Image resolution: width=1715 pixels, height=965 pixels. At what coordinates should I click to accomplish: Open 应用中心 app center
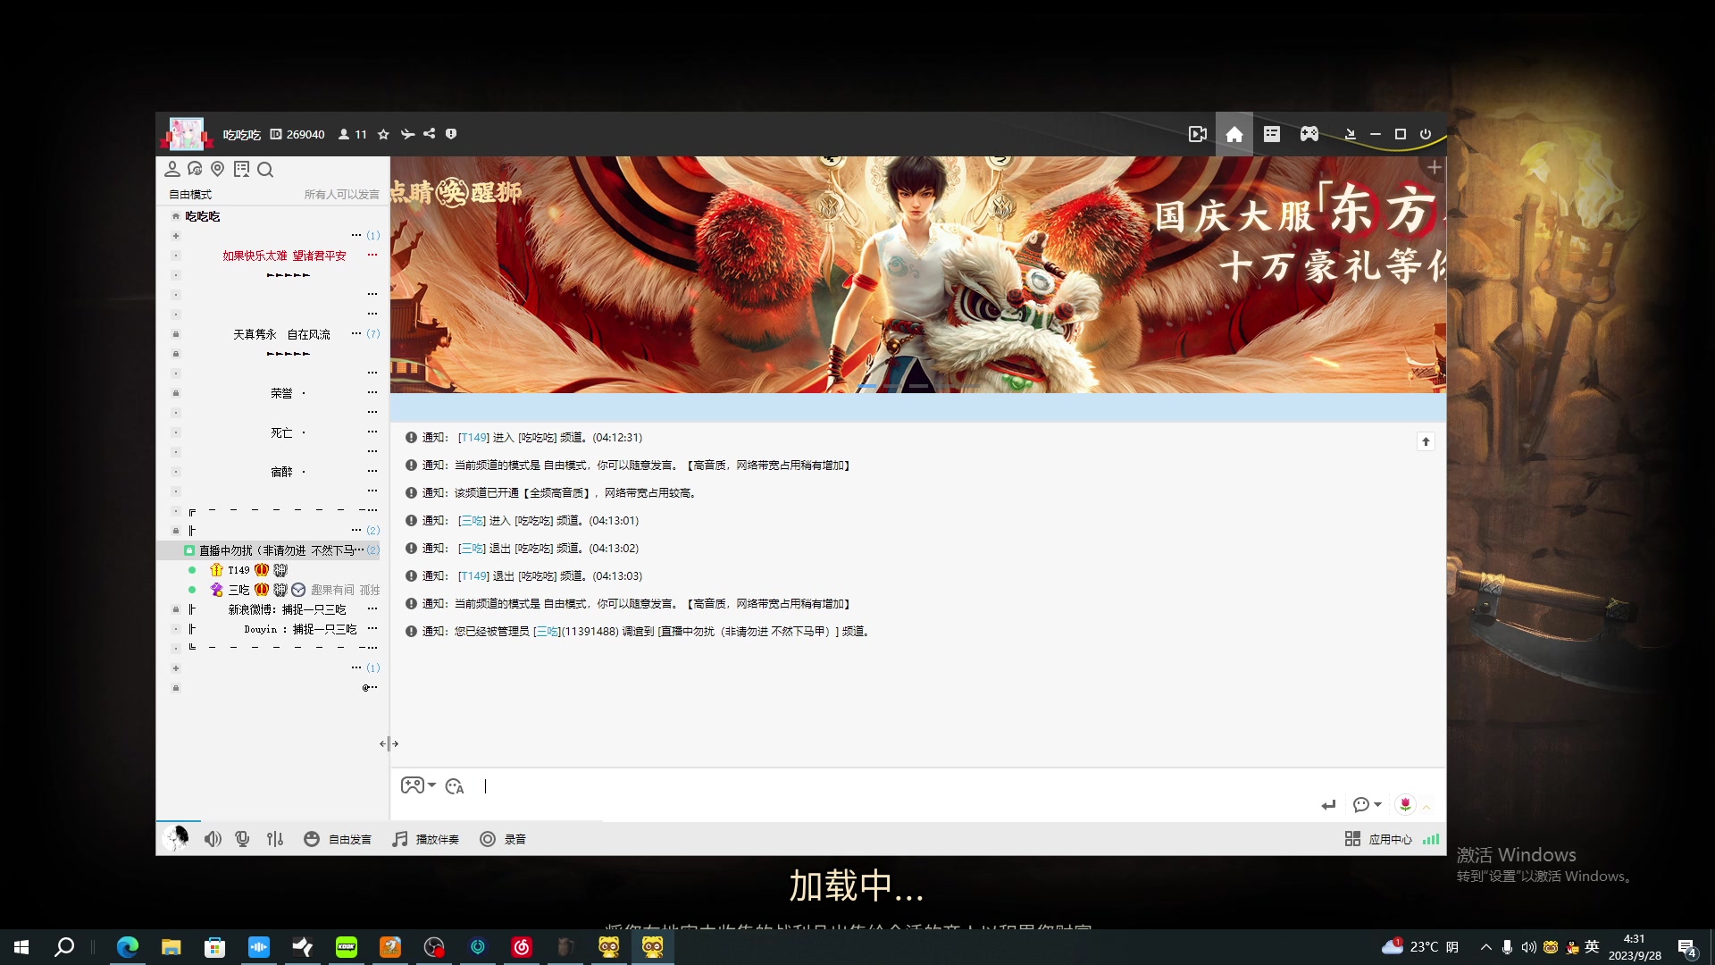pyautogui.click(x=1378, y=839)
